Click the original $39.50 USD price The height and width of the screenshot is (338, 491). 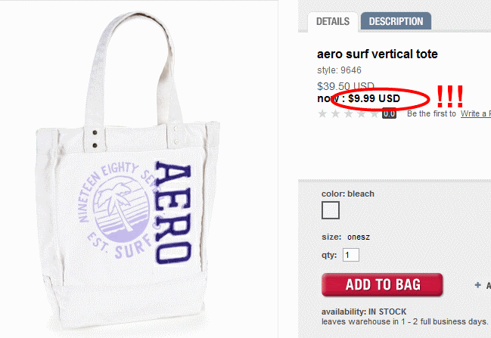(x=346, y=86)
